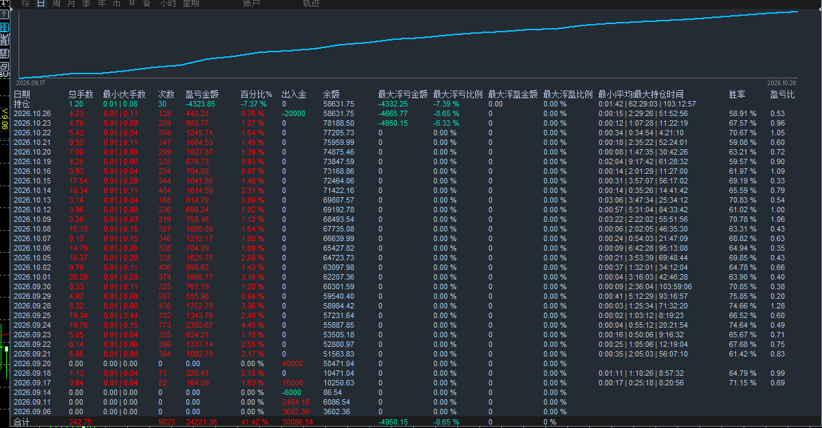
Task: Open the 账户 account tab
Action: [251, 3]
